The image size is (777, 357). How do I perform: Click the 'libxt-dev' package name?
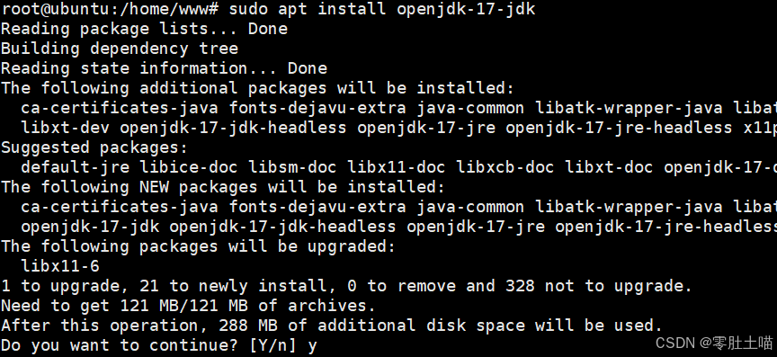65,128
